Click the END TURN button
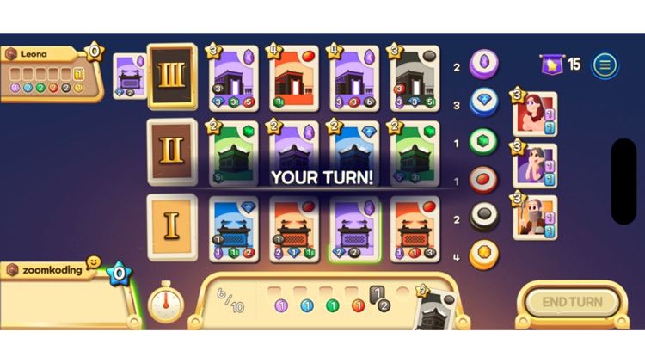Screen dimensions: 645x363 tap(572, 302)
